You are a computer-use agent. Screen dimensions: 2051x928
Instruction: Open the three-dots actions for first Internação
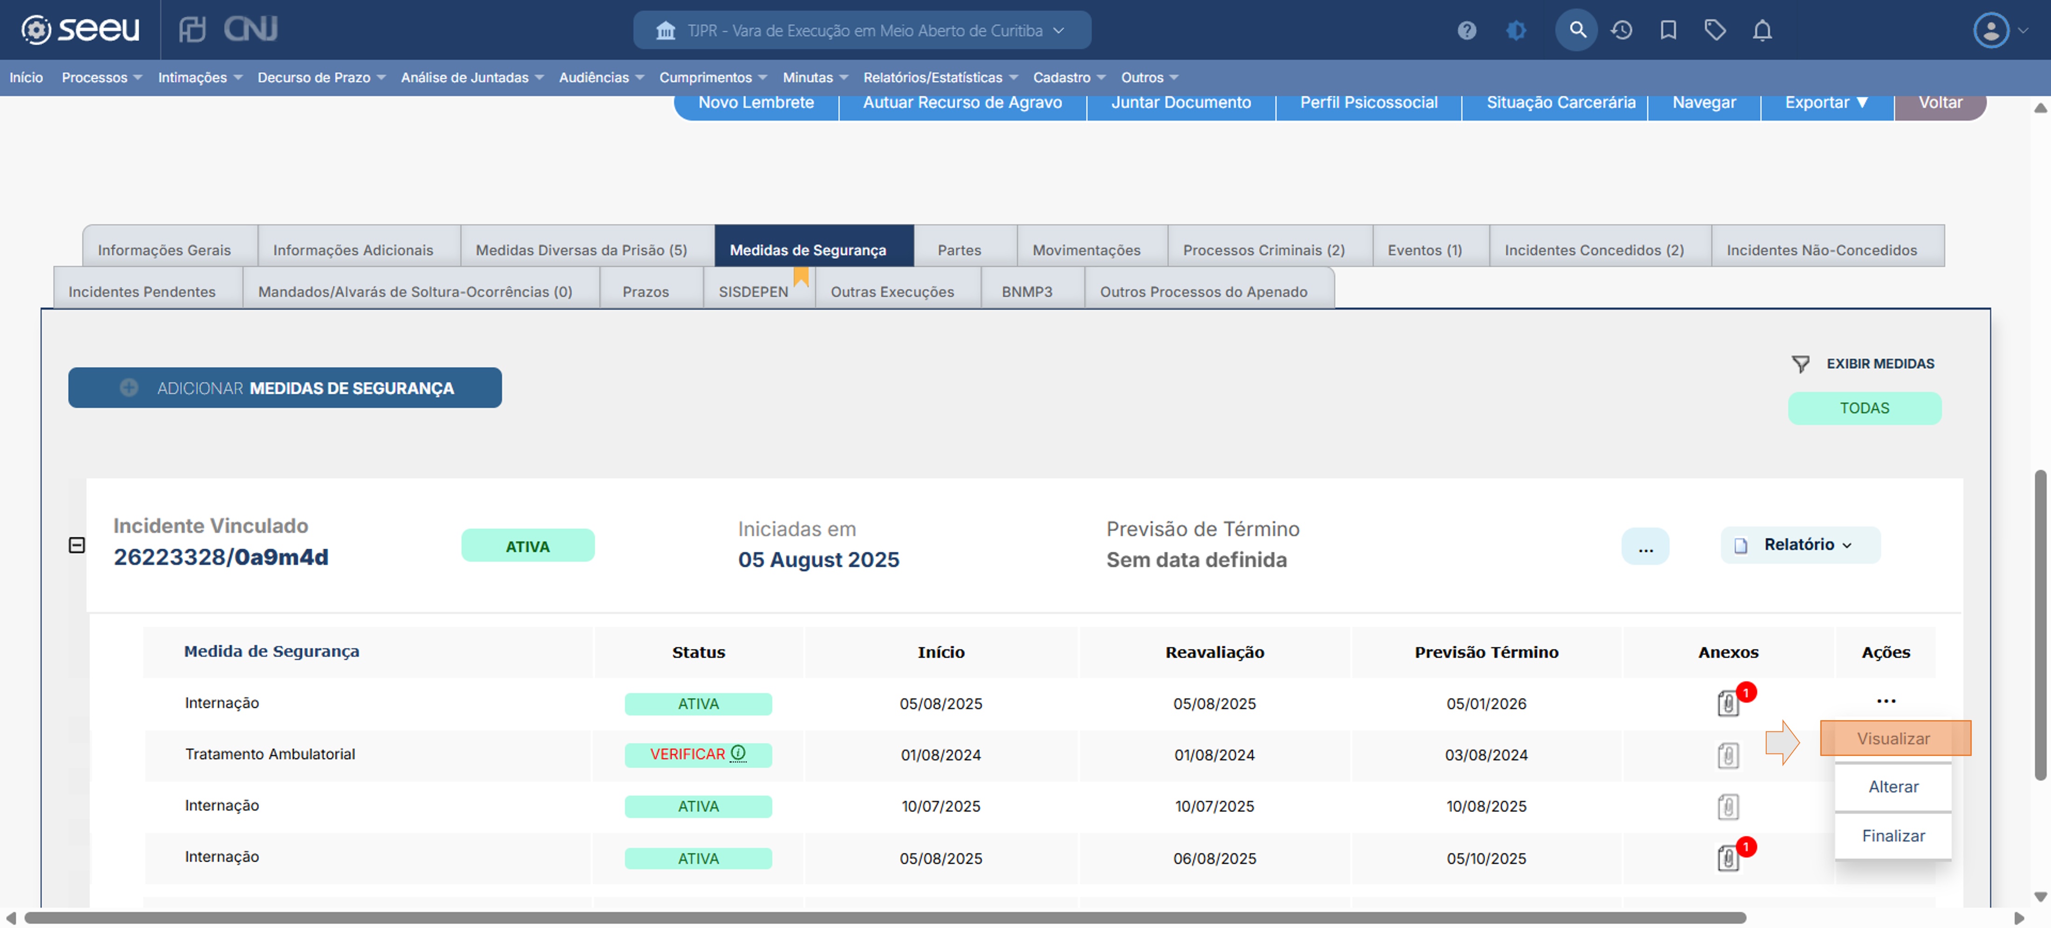(x=1886, y=701)
